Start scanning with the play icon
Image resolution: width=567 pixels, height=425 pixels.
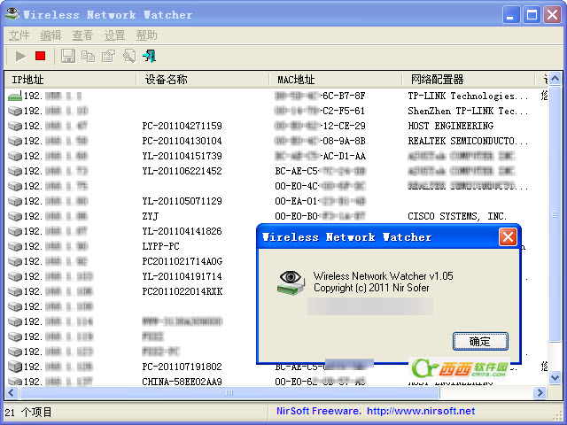(20, 56)
